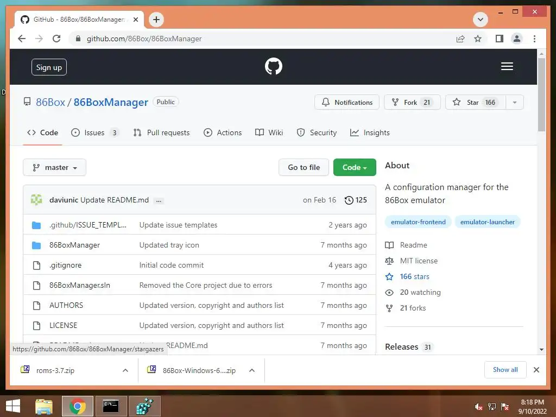Click the Notifications button
The width and height of the screenshot is (556, 417).
(x=347, y=103)
